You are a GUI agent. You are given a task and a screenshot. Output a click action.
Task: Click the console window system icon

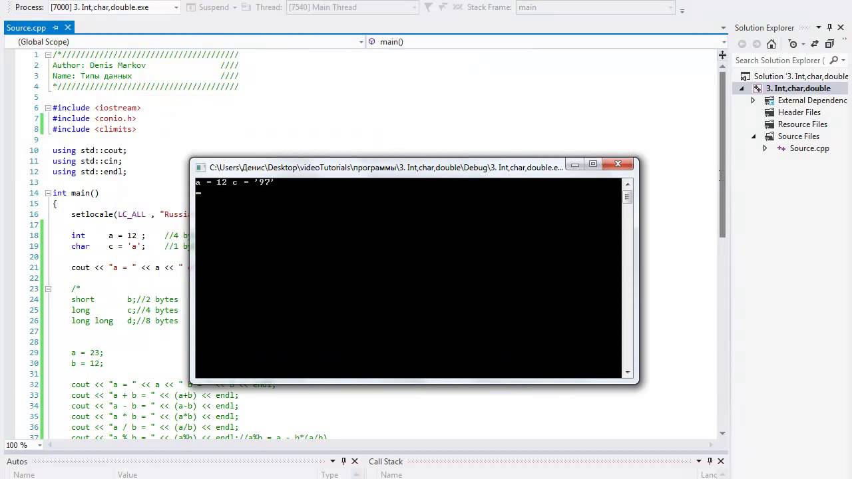pos(200,167)
